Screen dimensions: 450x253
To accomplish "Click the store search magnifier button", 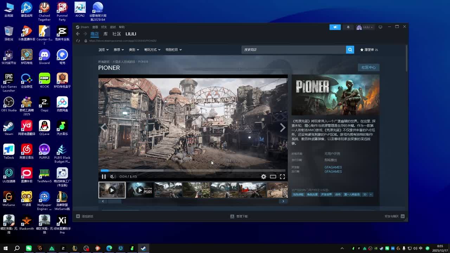I will 350,50.
